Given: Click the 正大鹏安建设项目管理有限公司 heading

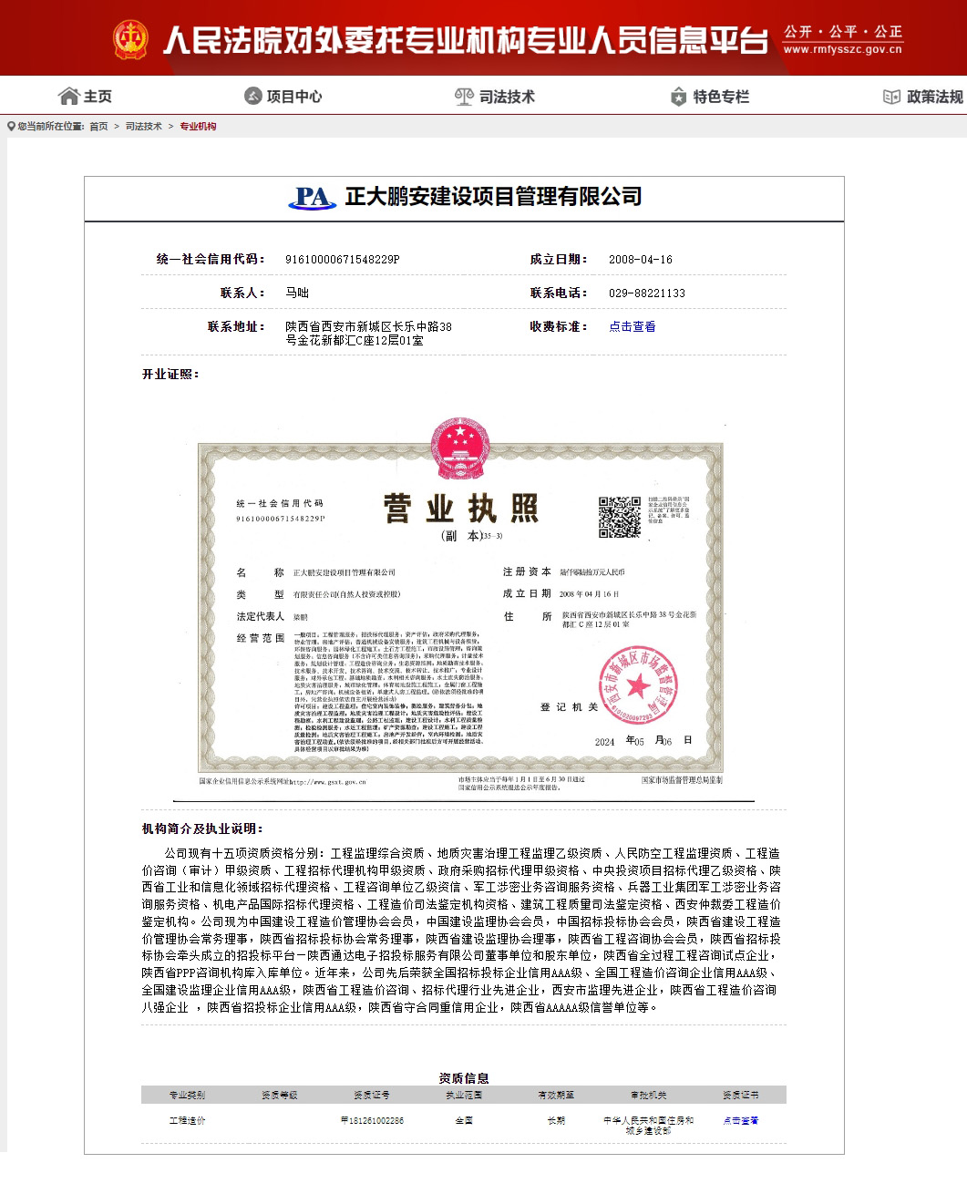Looking at the screenshot, I should coord(493,197).
